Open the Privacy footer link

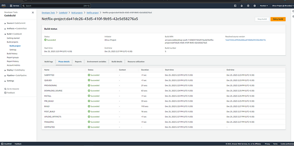coord(268,144)
